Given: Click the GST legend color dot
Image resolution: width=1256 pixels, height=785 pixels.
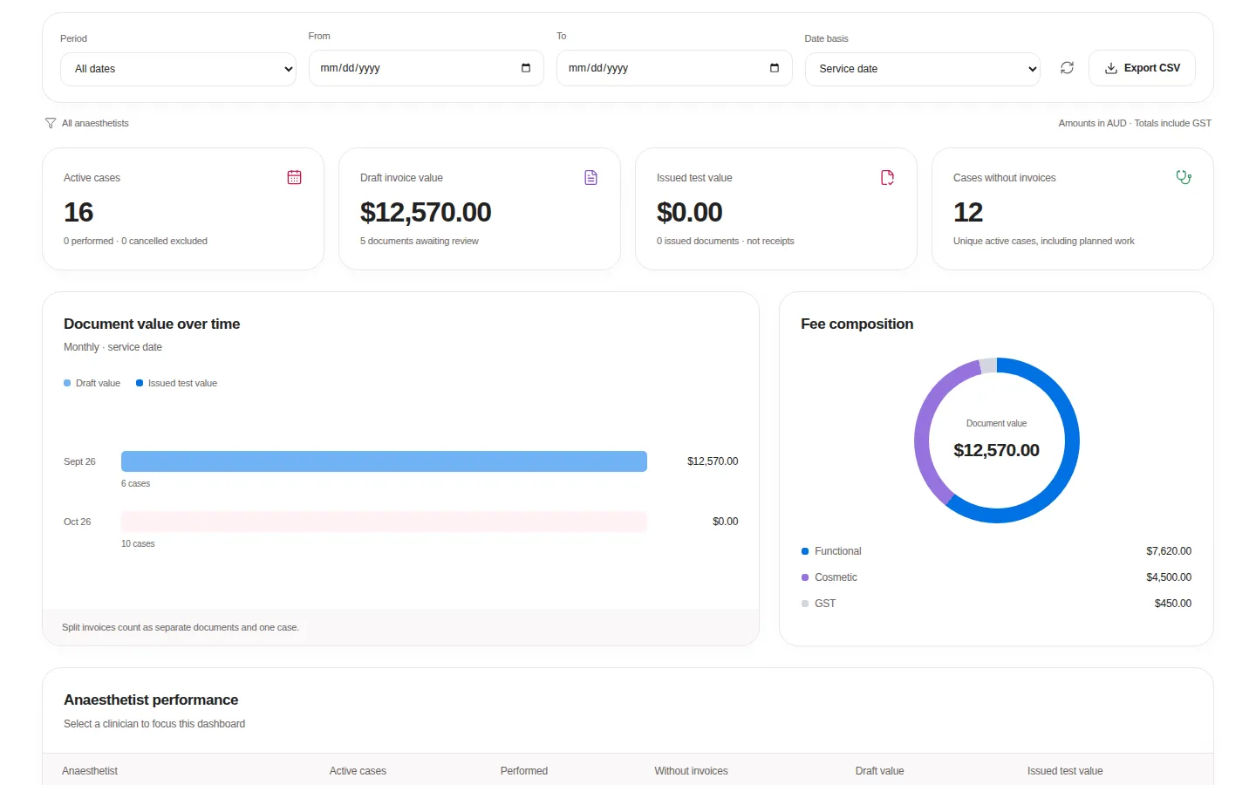Looking at the screenshot, I should (805, 604).
